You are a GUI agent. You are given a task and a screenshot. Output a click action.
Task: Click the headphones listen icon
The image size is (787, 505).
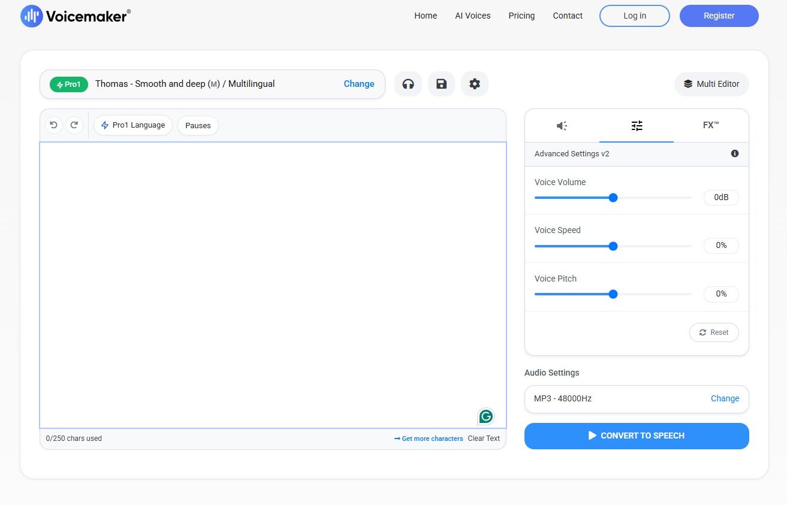408,84
